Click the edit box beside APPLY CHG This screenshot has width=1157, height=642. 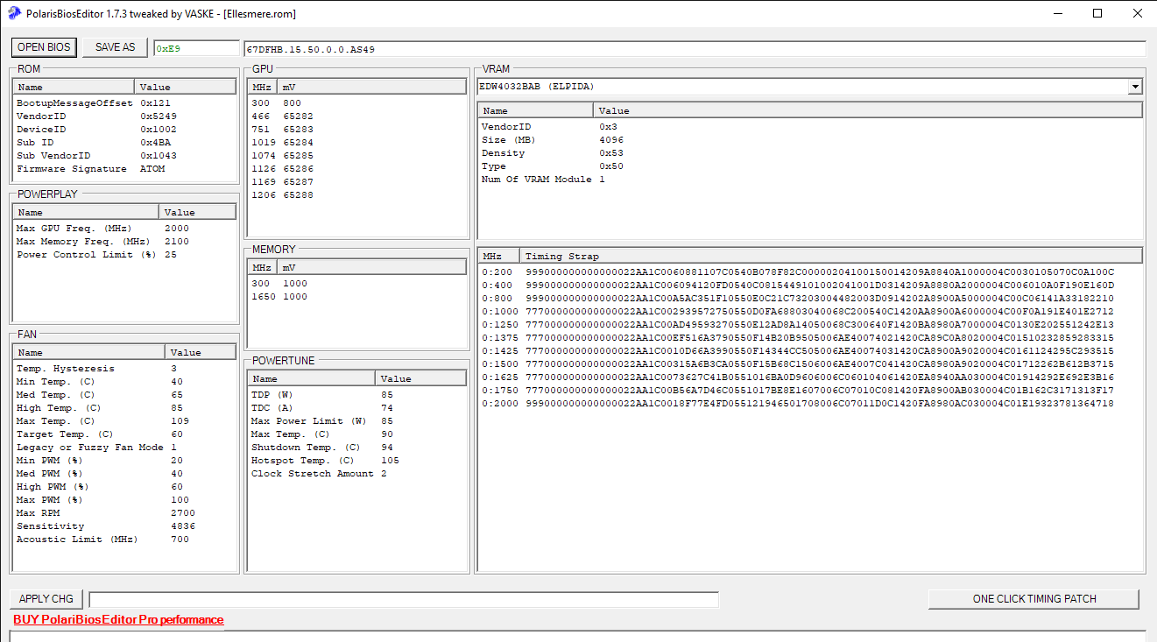(x=403, y=599)
